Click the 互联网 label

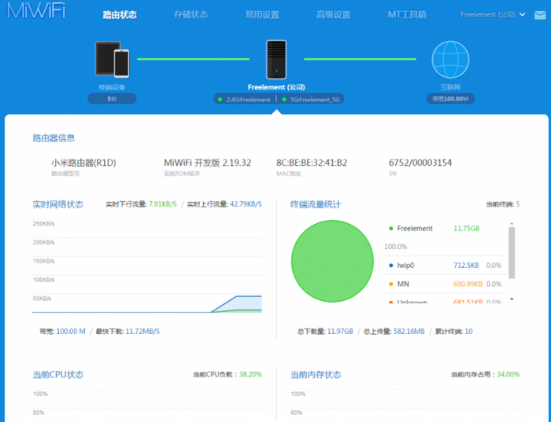[x=450, y=87]
